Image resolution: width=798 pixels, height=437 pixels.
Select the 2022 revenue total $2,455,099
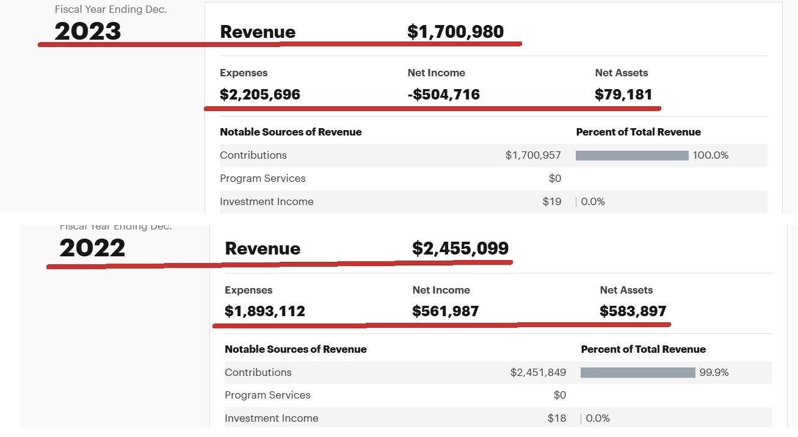tap(460, 248)
